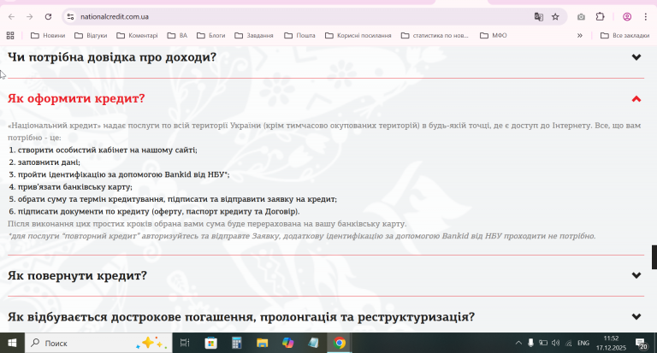Open the Copilot taskbar icon
This screenshot has height=353, width=657.
pyautogui.click(x=287, y=343)
